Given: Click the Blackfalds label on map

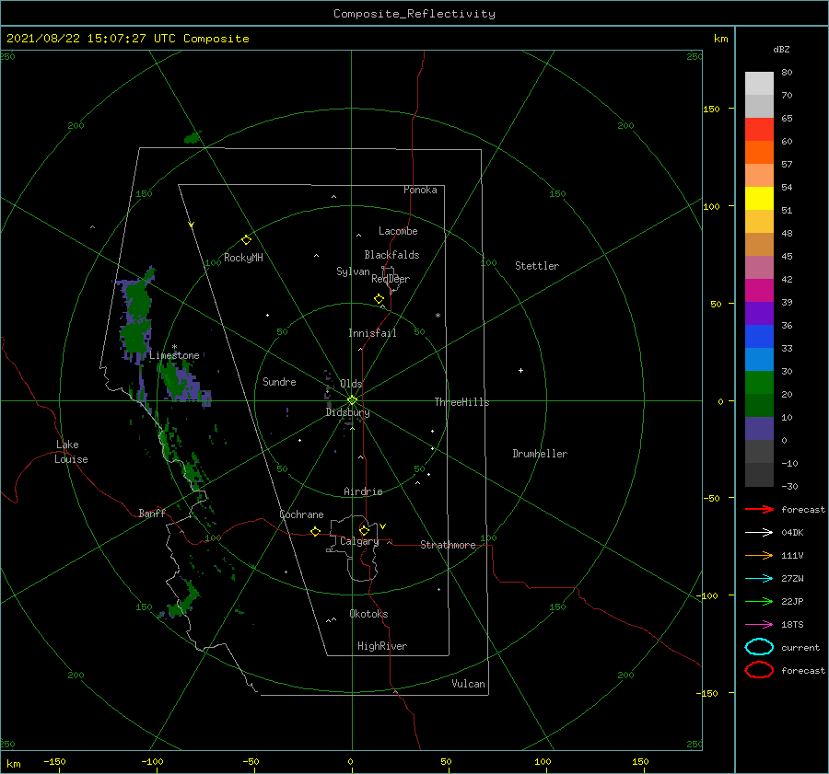Looking at the screenshot, I should [391, 255].
